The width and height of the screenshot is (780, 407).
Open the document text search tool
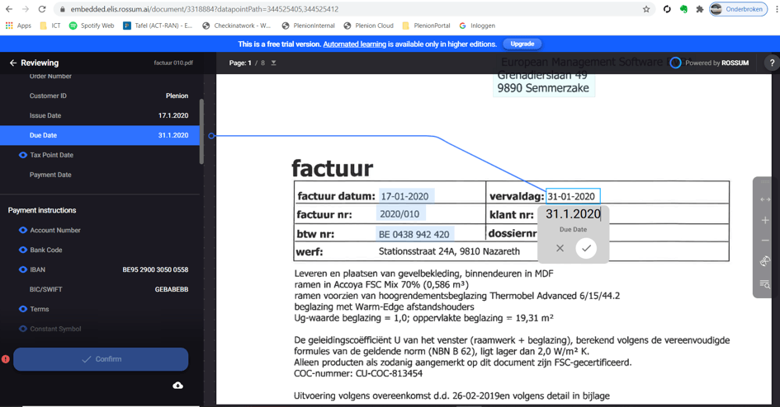pyautogui.click(x=765, y=283)
